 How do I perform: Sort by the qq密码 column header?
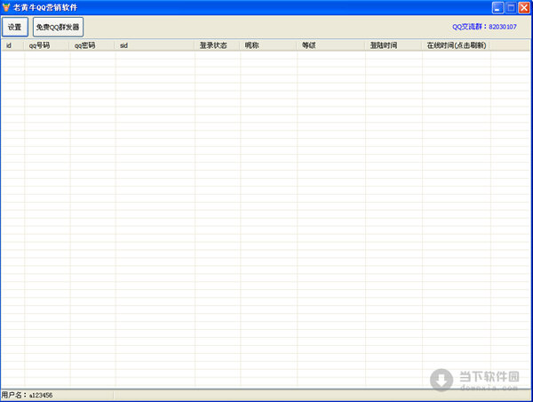coord(92,45)
